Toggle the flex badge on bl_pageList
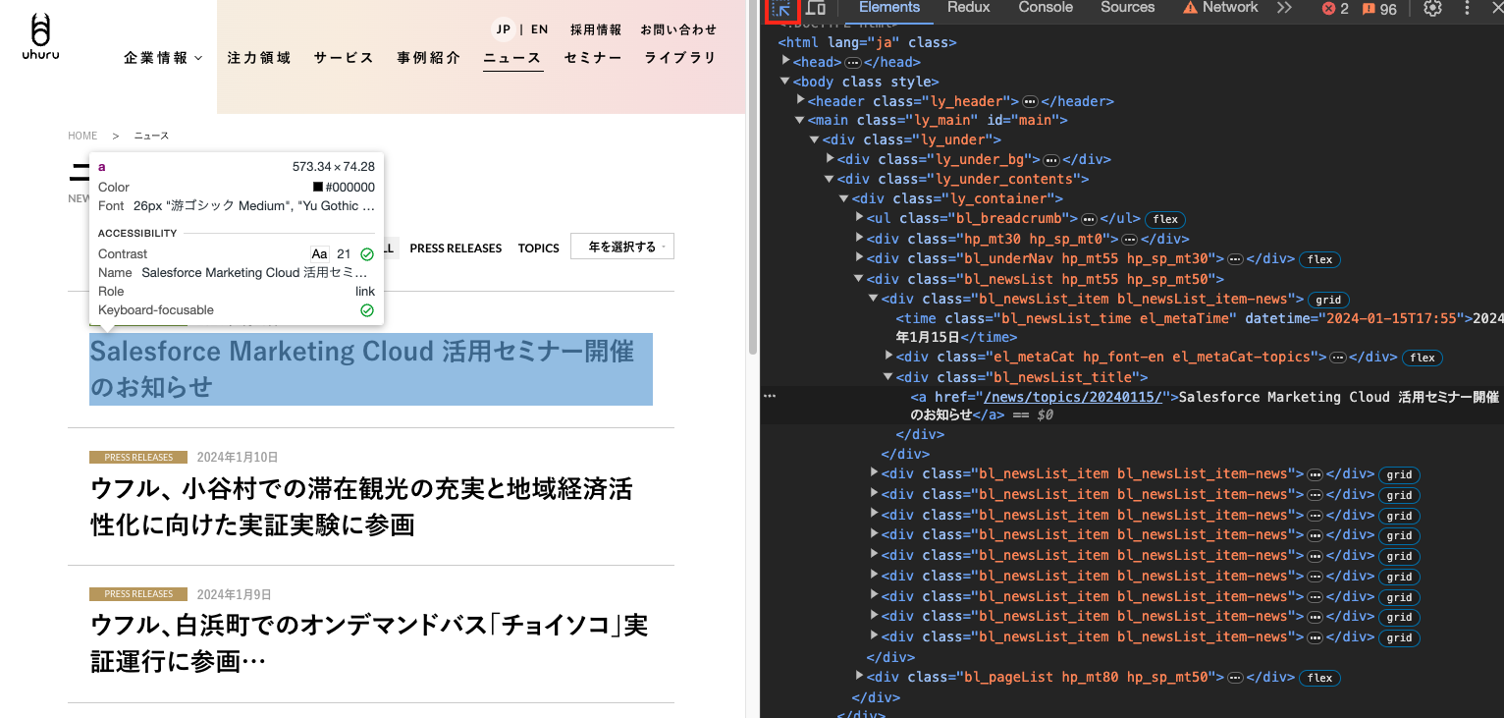The width and height of the screenshot is (1504, 718). pos(1320,678)
